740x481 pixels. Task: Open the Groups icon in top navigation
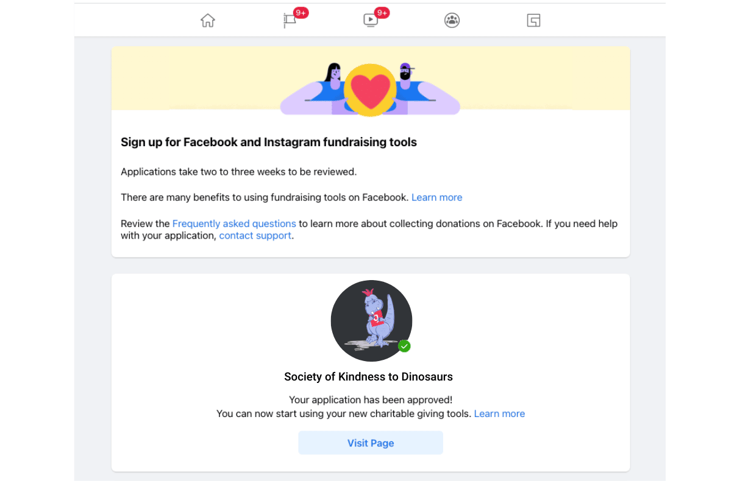pos(452,21)
